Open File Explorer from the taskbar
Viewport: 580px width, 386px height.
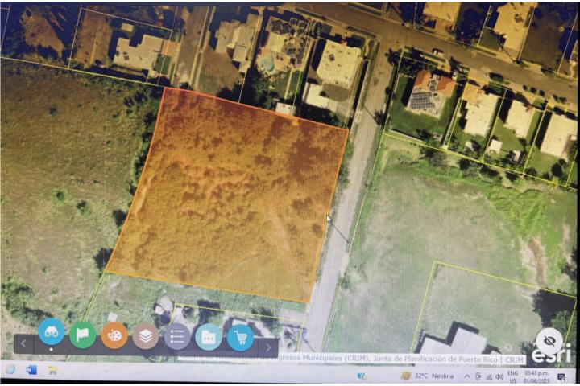tap(52, 370)
